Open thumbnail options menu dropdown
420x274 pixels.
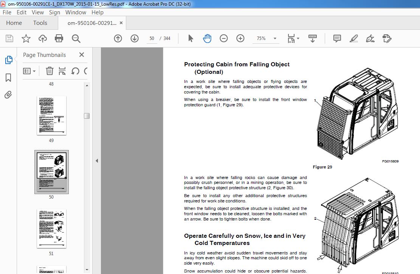tap(29, 71)
